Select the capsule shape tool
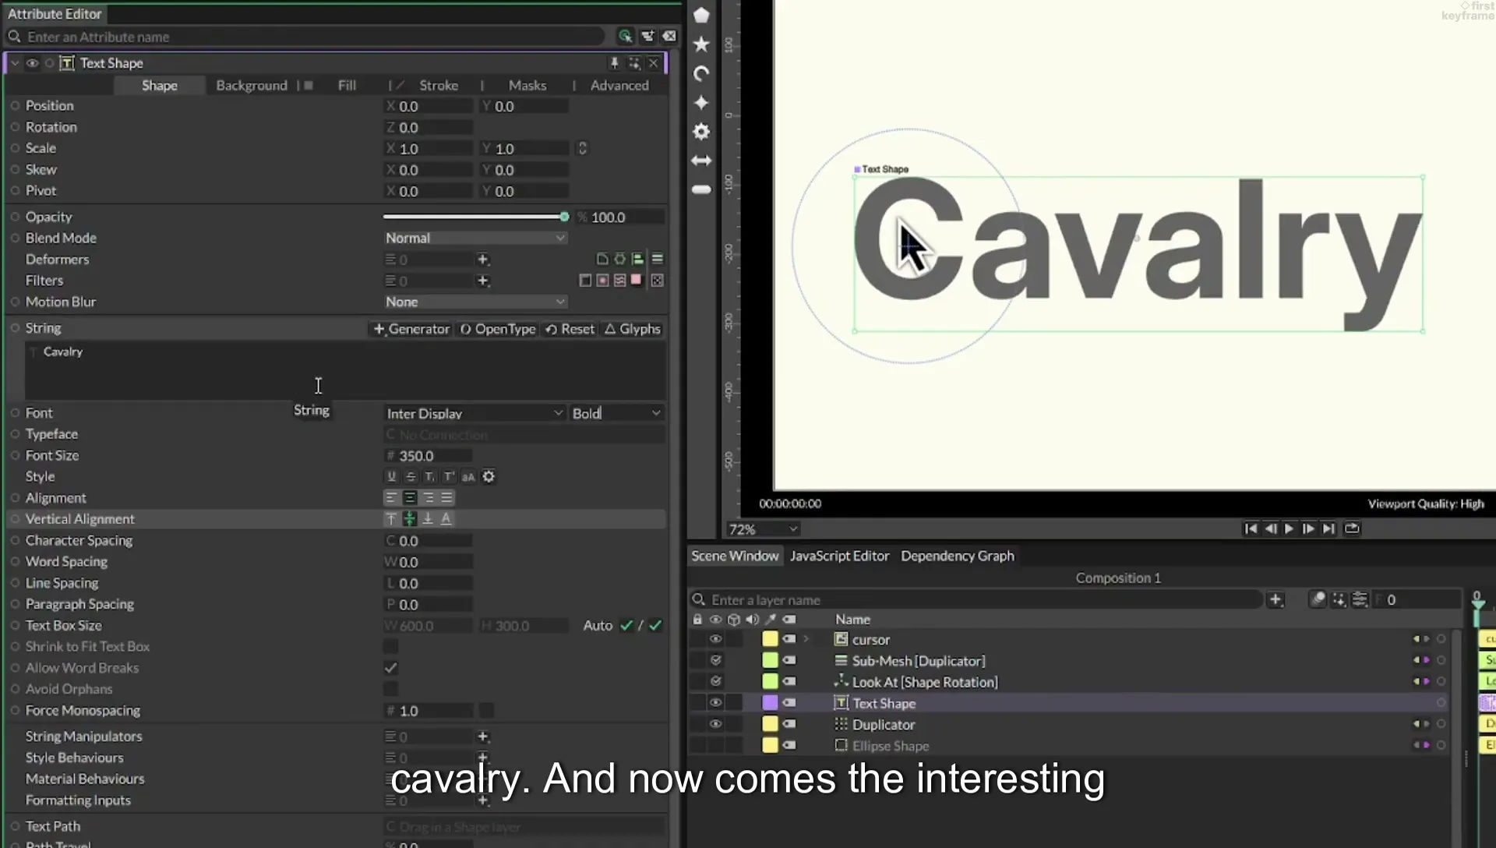The image size is (1496, 848). point(701,189)
